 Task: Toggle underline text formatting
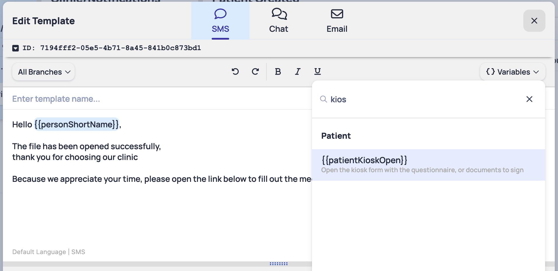click(x=317, y=71)
